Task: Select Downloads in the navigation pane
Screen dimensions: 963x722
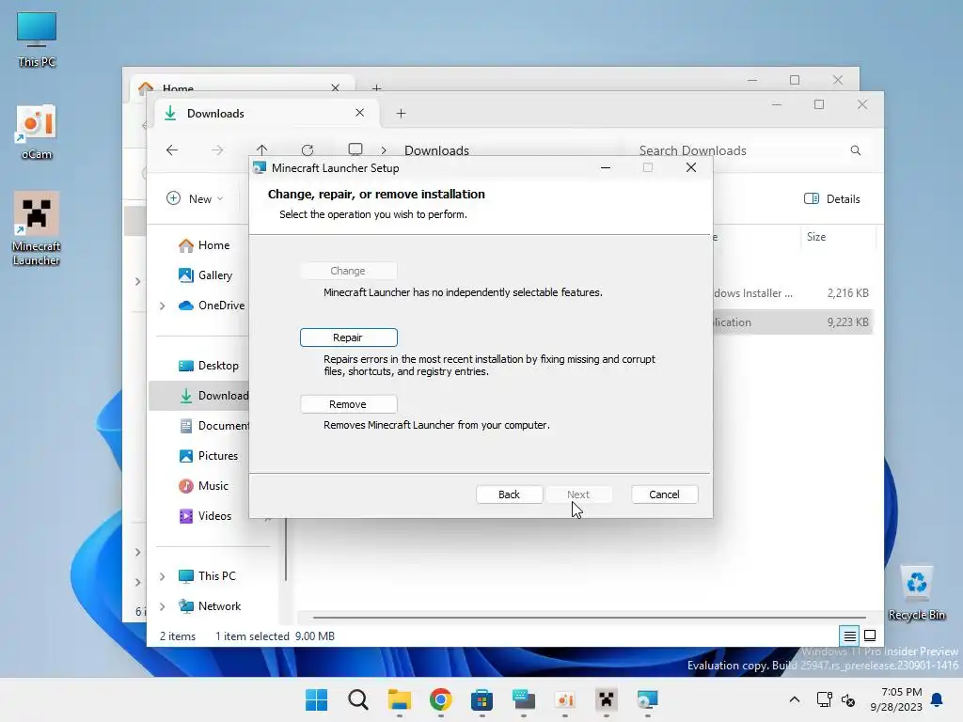Action: pyautogui.click(x=199, y=396)
